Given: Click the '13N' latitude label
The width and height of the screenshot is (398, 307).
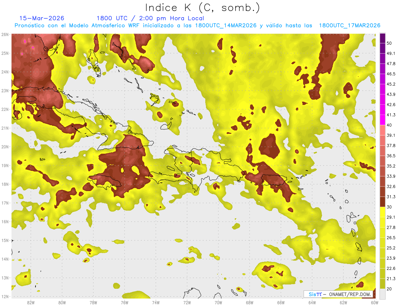Looking at the screenshot, I should [5, 278].
